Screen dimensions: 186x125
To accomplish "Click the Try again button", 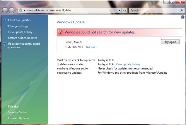I will [x=170, y=42].
